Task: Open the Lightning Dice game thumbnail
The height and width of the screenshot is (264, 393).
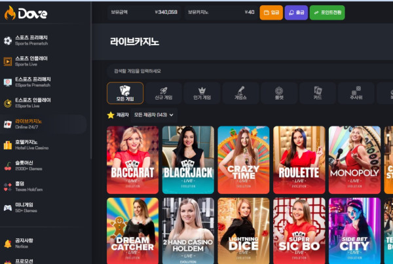Action: point(244,231)
